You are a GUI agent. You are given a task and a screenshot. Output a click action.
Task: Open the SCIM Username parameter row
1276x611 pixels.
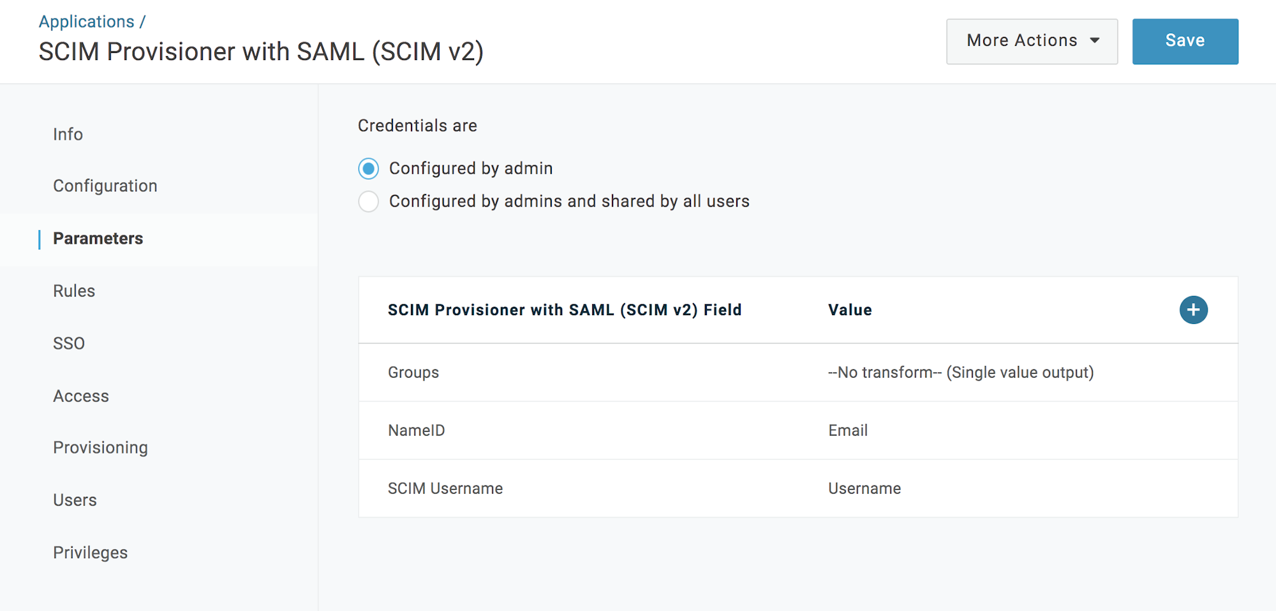(x=798, y=489)
